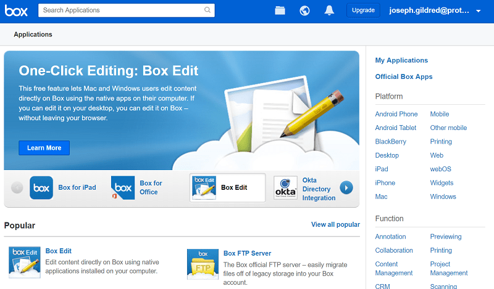Filter by Windows platform
The image size is (494, 289).
(x=443, y=197)
